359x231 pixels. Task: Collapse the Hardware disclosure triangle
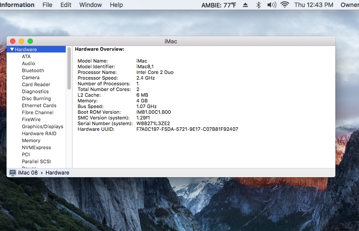pyautogui.click(x=12, y=49)
